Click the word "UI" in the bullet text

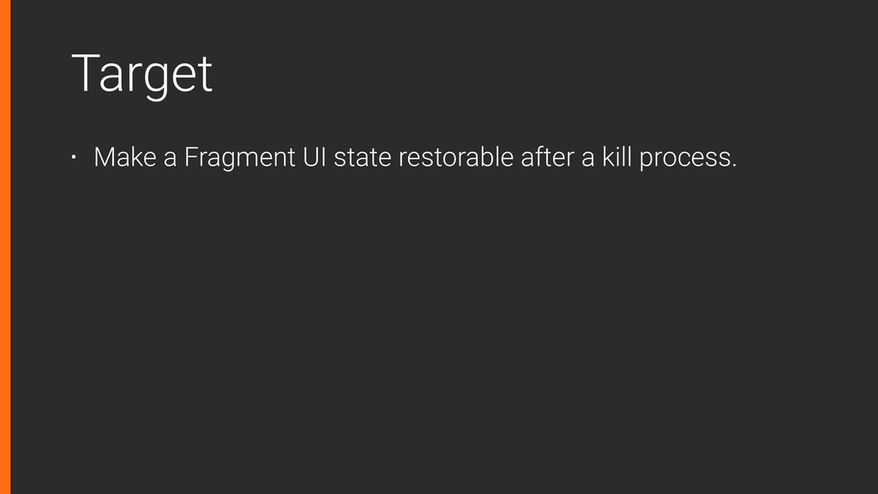pyautogui.click(x=314, y=157)
